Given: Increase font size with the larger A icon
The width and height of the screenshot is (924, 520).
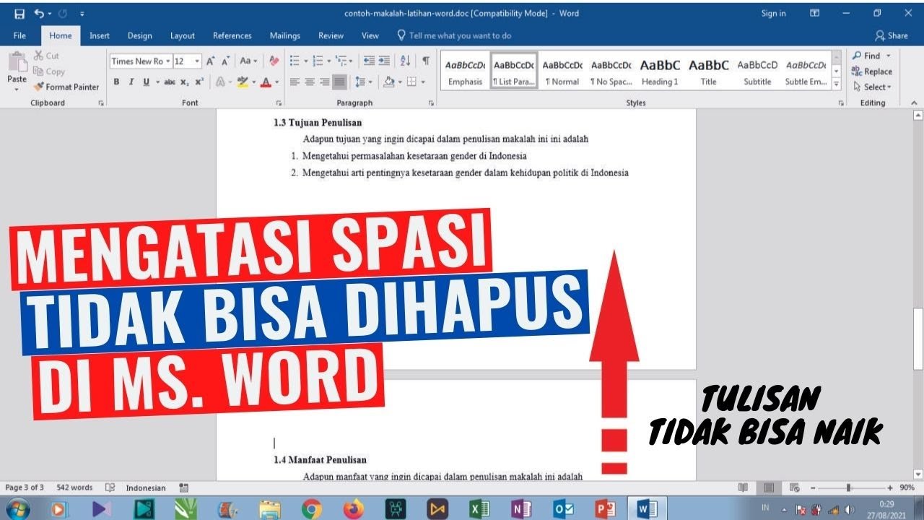Looking at the screenshot, I should point(210,61).
